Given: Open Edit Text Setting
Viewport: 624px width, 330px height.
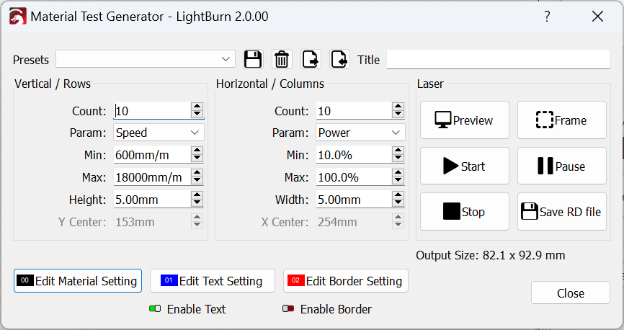Looking at the screenshot, I should (212, 281).
